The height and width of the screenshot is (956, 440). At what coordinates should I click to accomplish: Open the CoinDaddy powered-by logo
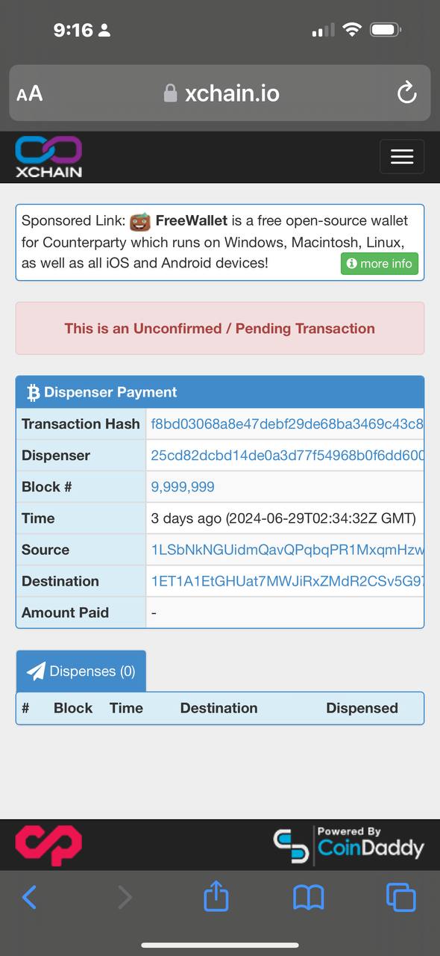tap(348, 846)
